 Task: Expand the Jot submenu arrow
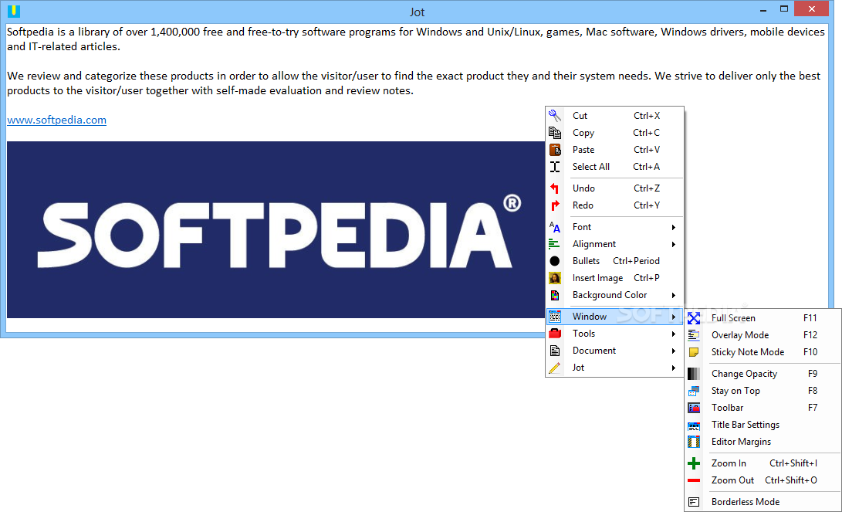(674, 368)
